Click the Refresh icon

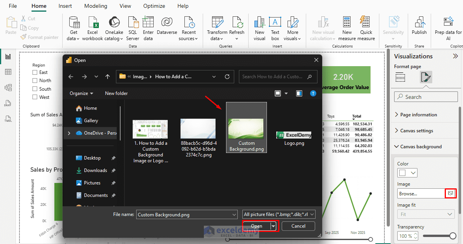tap(237, 23)
